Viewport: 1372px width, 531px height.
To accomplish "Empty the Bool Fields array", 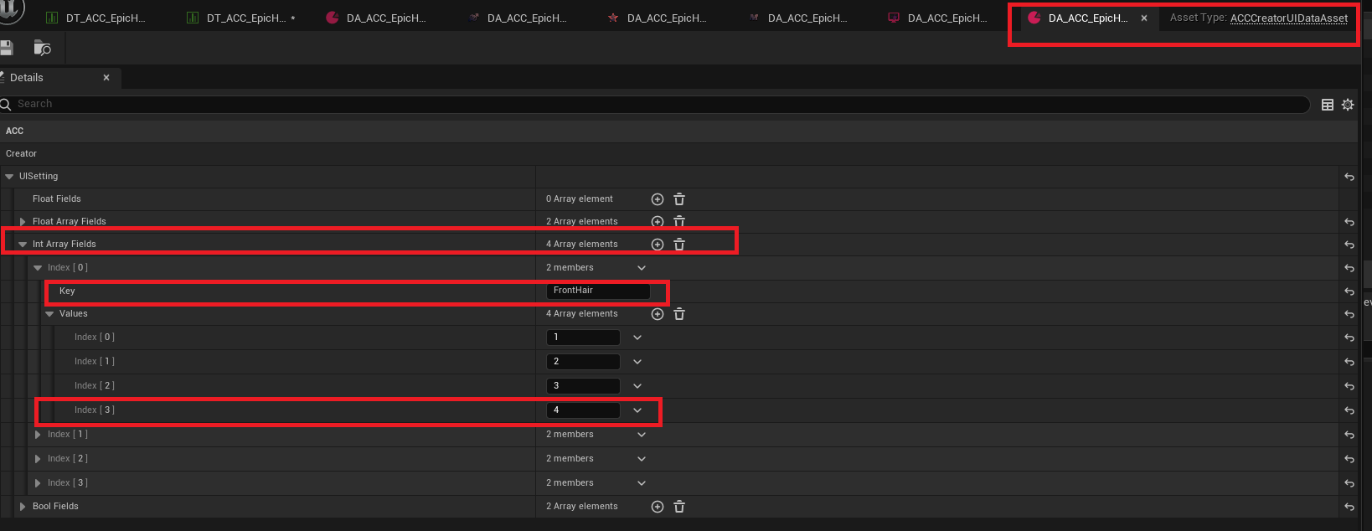I will tap(679, 507).
